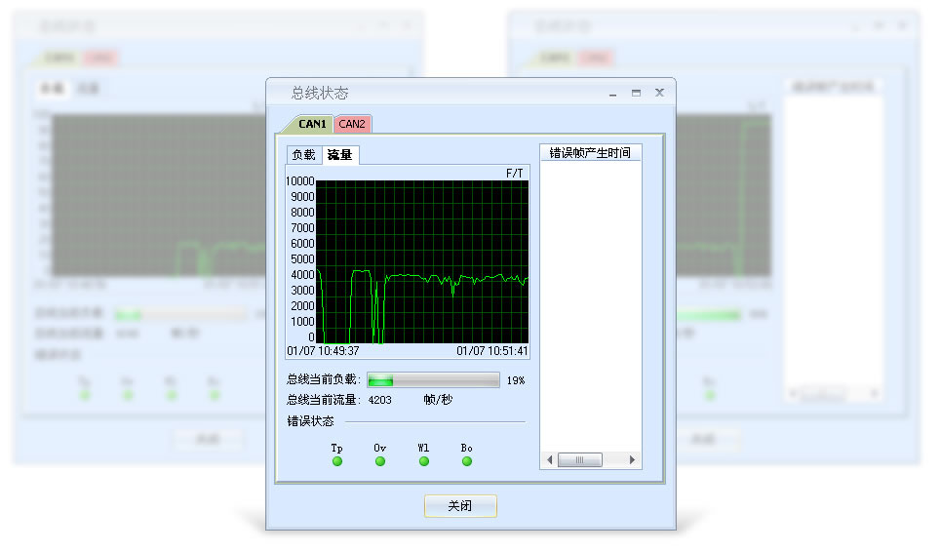Click the F/T chart axis label
The image size is (941, 552).
tap(514, 174)
